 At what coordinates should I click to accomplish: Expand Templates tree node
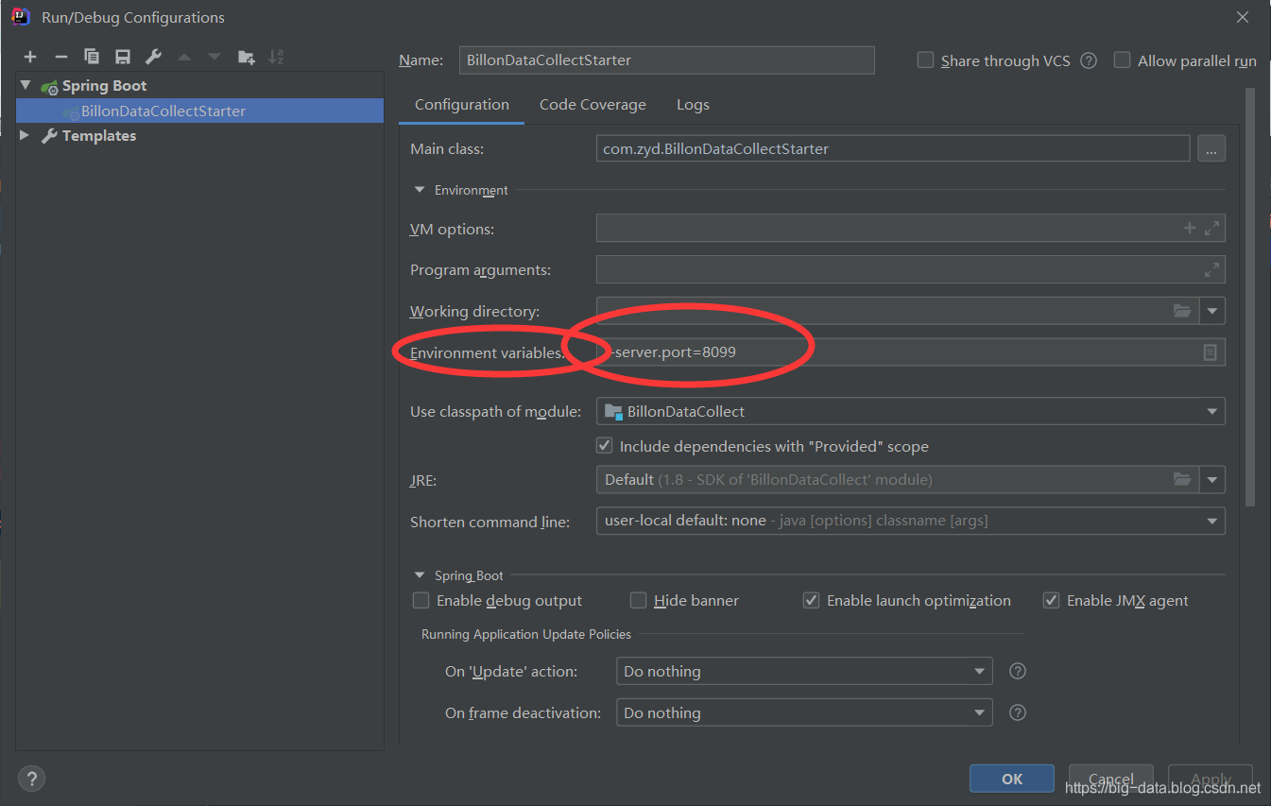(x=26, y=135)
